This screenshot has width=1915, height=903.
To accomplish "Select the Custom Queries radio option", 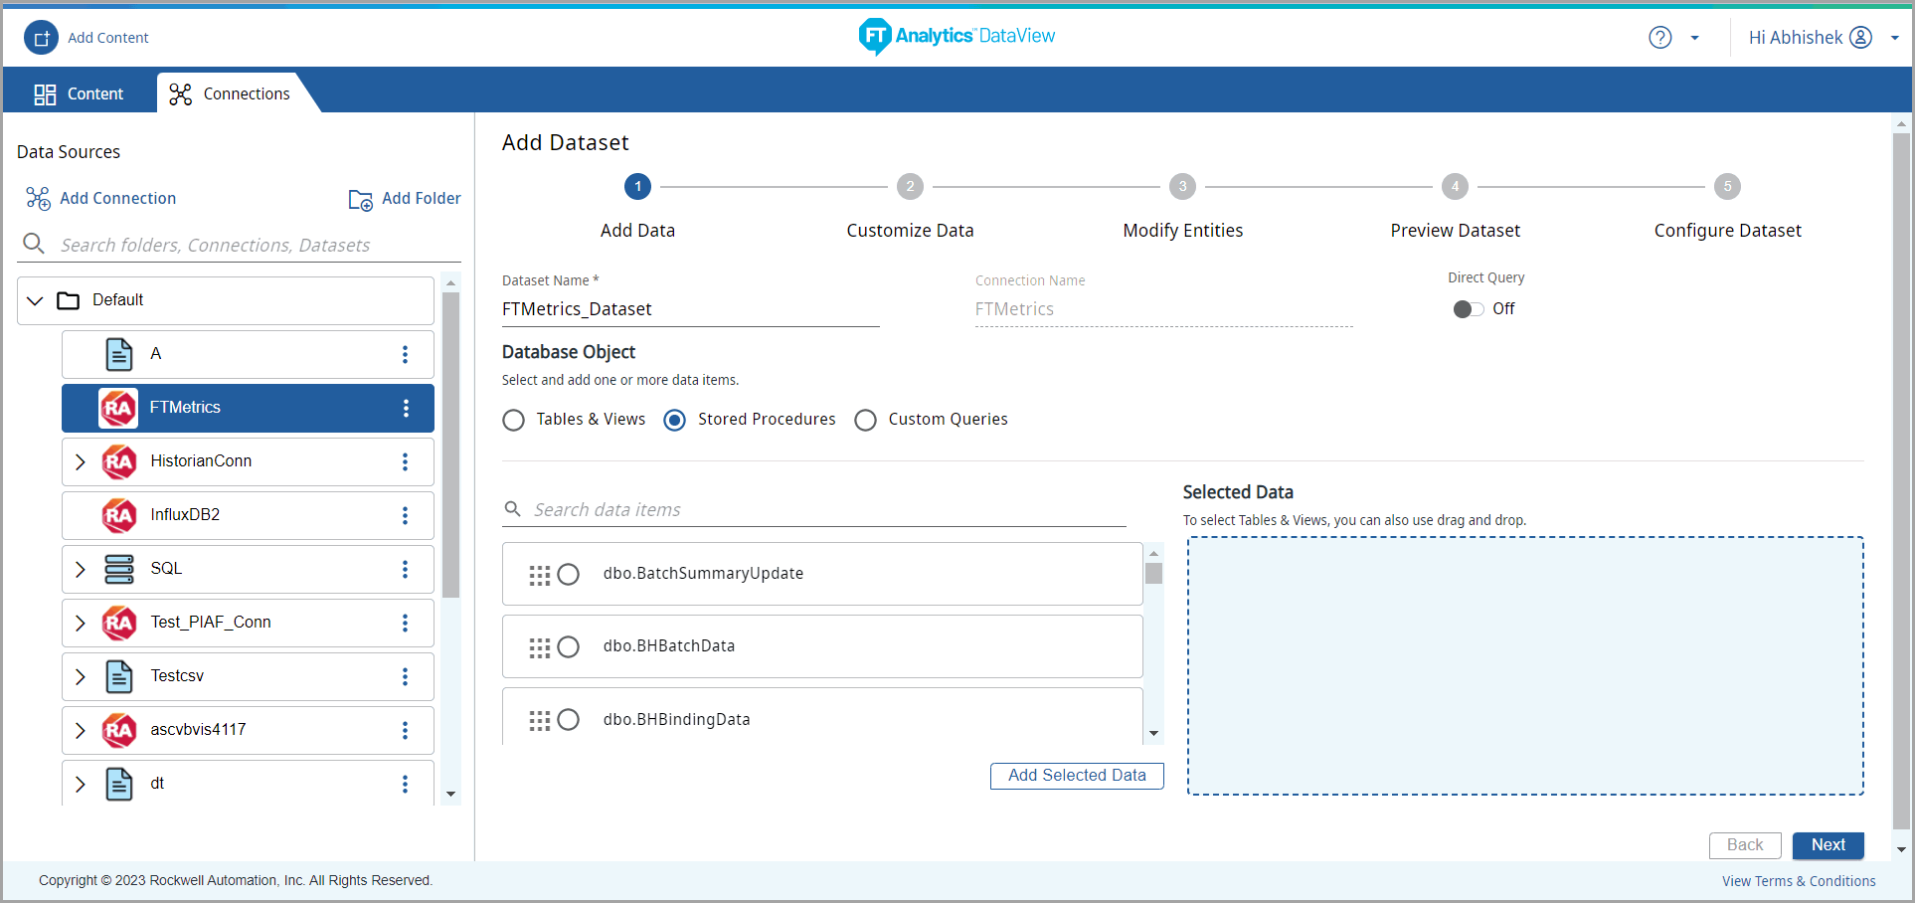I will [866, 421].
